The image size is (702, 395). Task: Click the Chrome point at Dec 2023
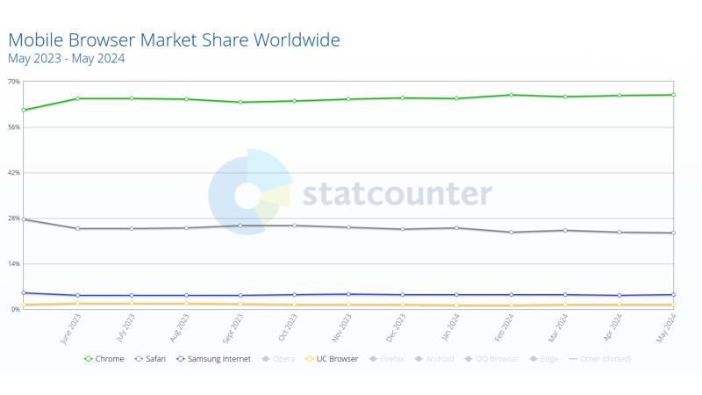pyautogui.click(x=403, y=97)
